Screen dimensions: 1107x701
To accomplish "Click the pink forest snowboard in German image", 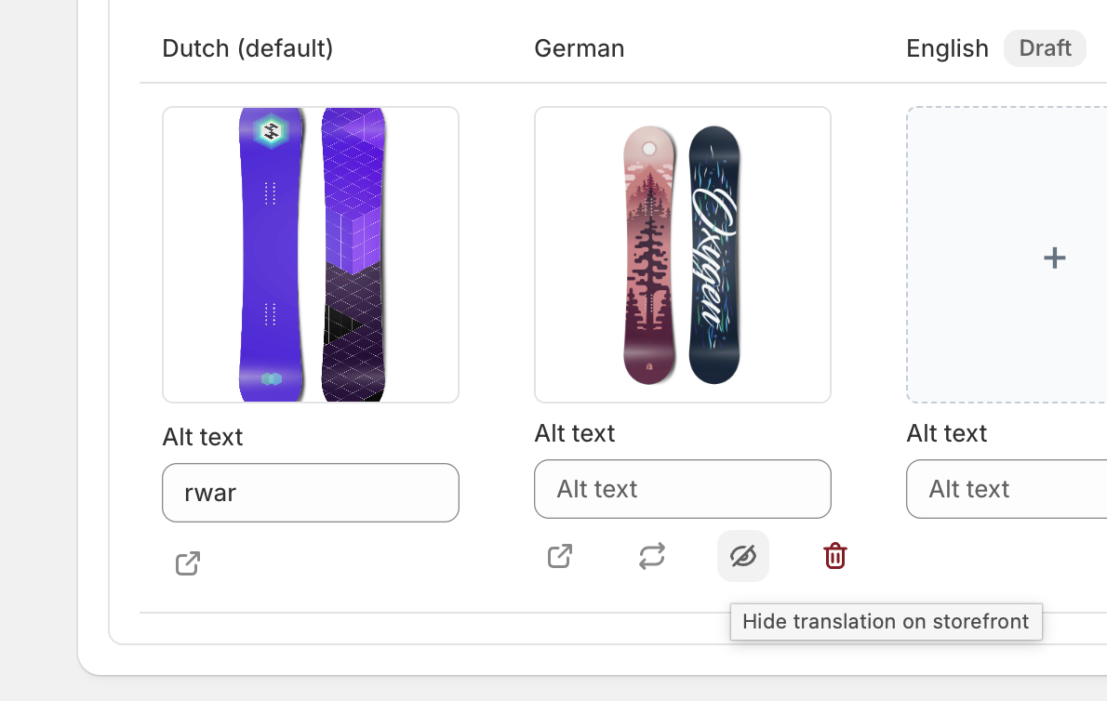I will (649, 255).
